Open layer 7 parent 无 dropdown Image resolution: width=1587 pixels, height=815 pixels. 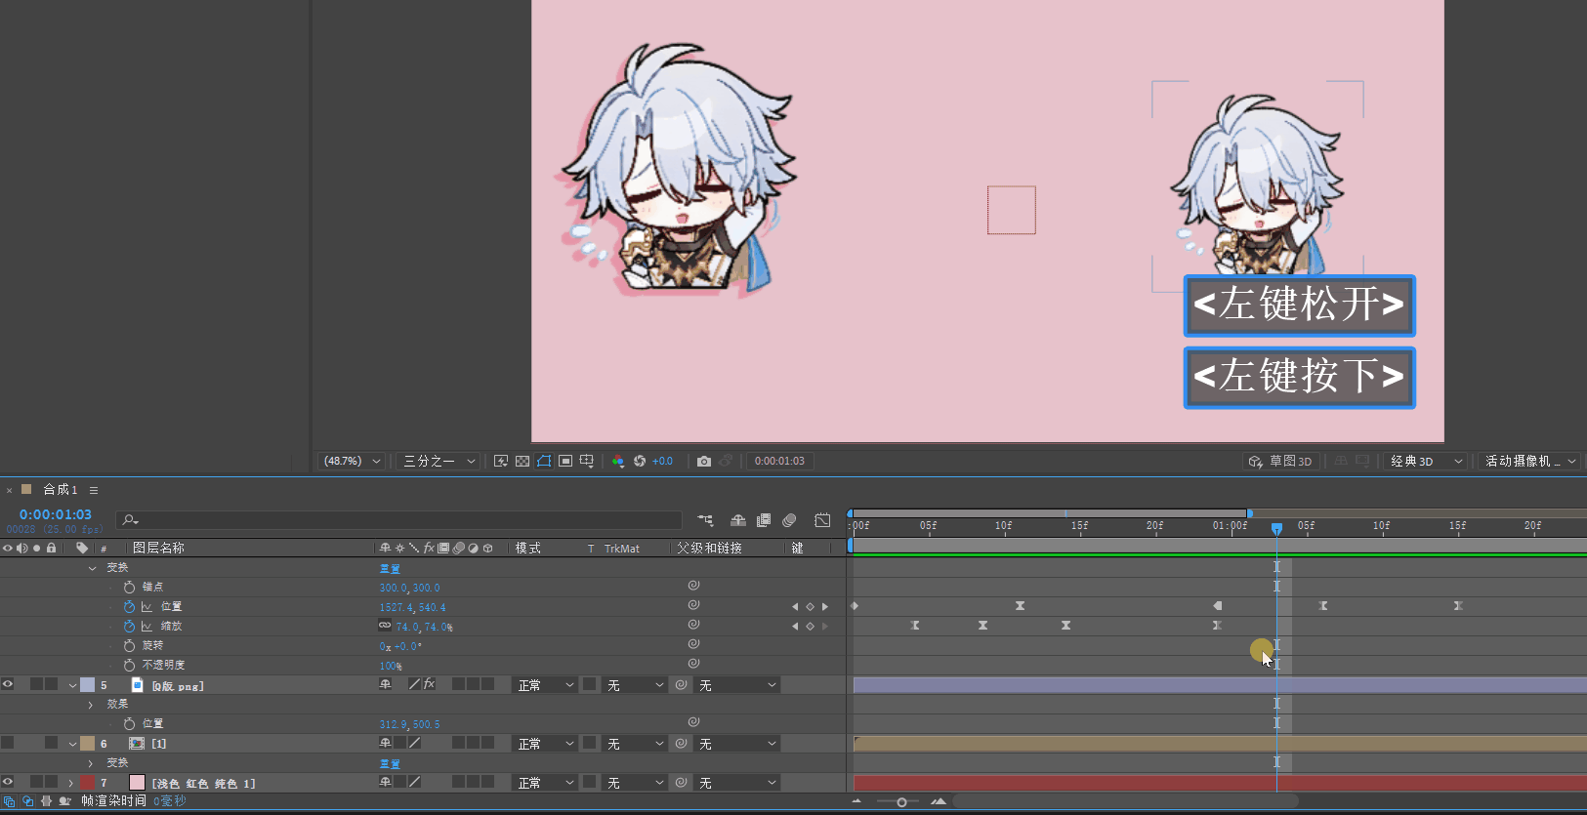[x=737, y=783]
